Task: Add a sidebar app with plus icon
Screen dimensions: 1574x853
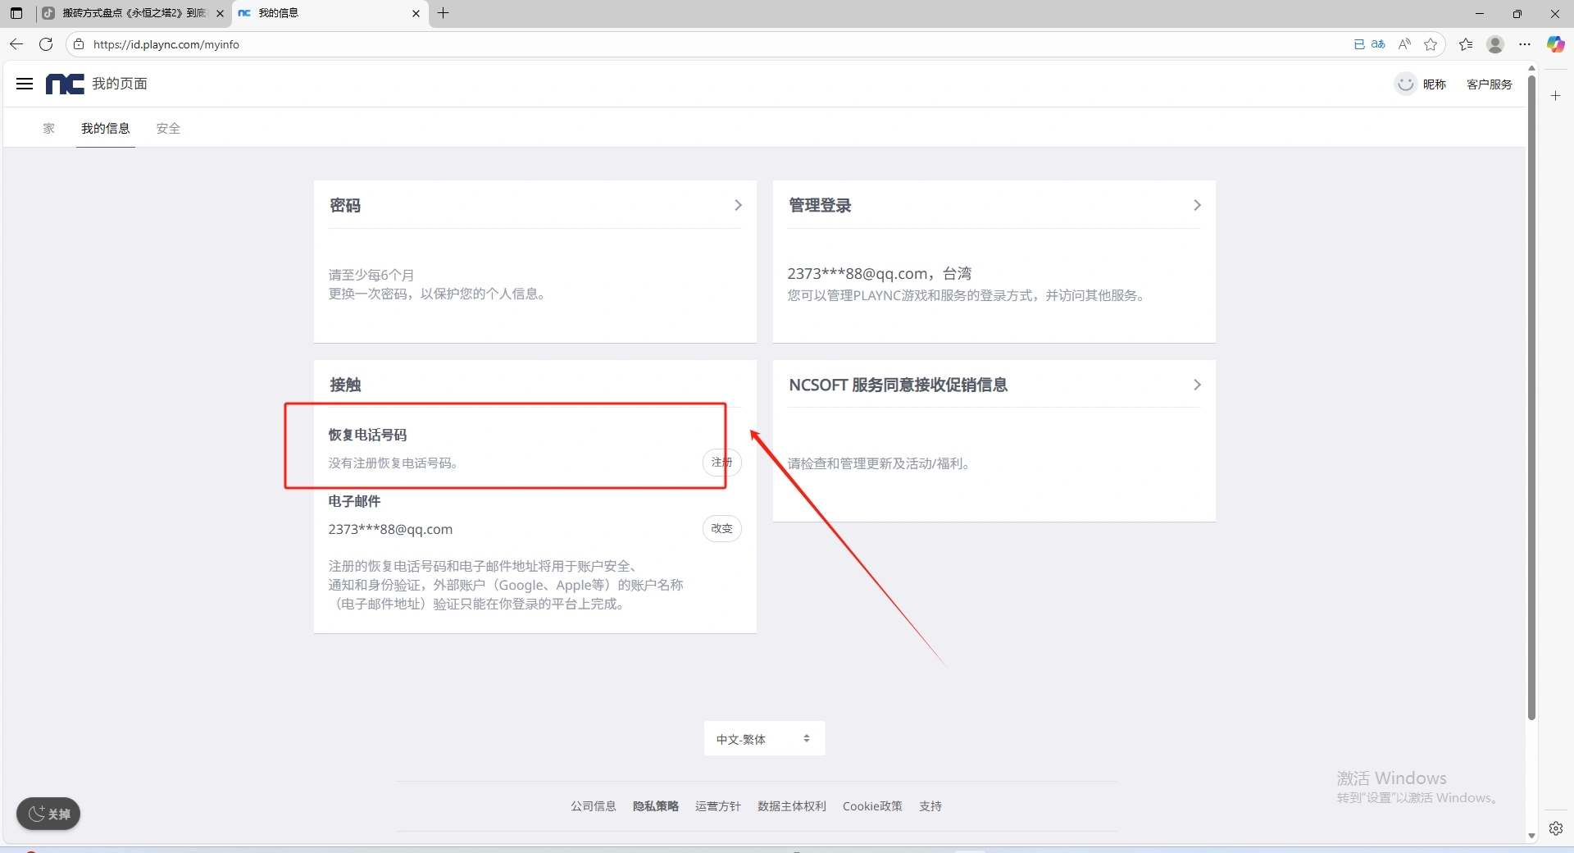Action: point(1555,96)
